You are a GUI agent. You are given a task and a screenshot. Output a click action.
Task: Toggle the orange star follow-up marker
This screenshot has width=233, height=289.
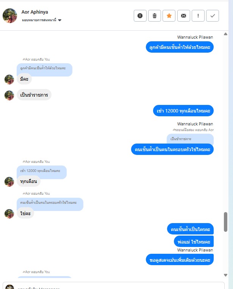tap(169, 16)
